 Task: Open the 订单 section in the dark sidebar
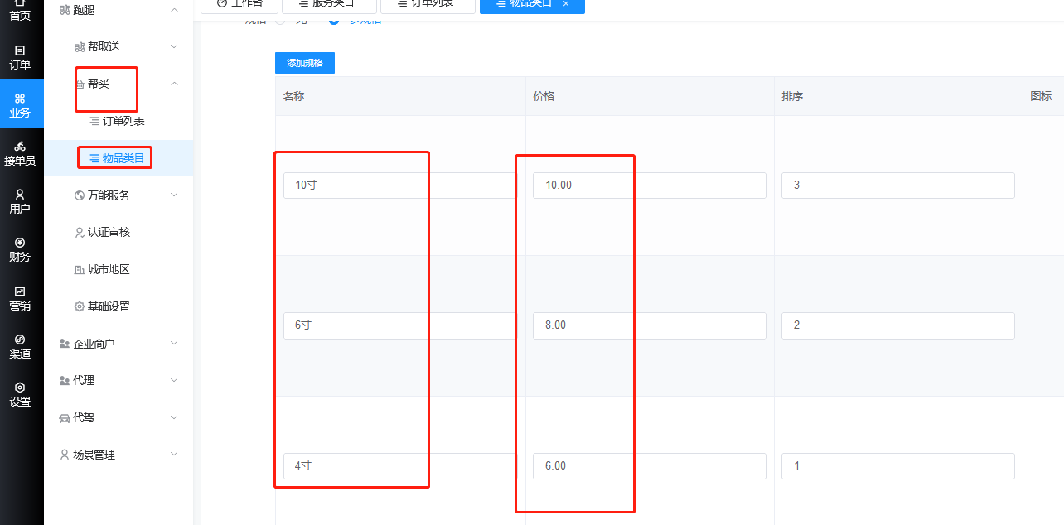click(20, 57)
